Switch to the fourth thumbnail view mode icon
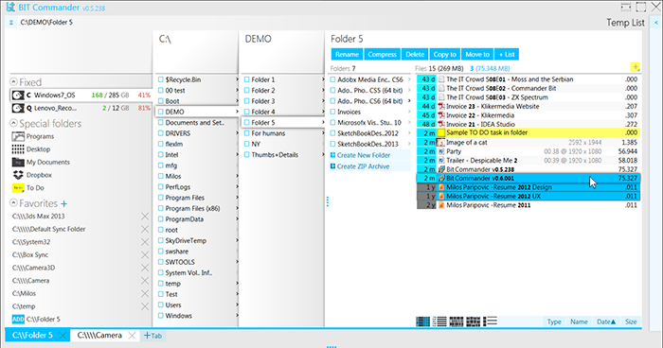 (x=474, y=322)
